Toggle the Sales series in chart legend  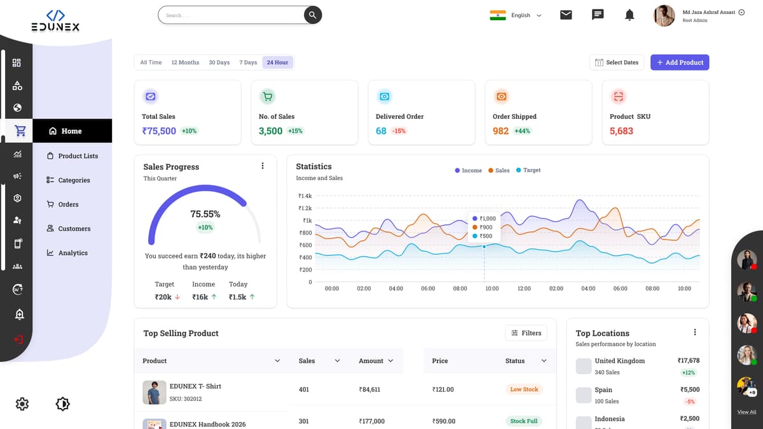(x=499, y=170)
